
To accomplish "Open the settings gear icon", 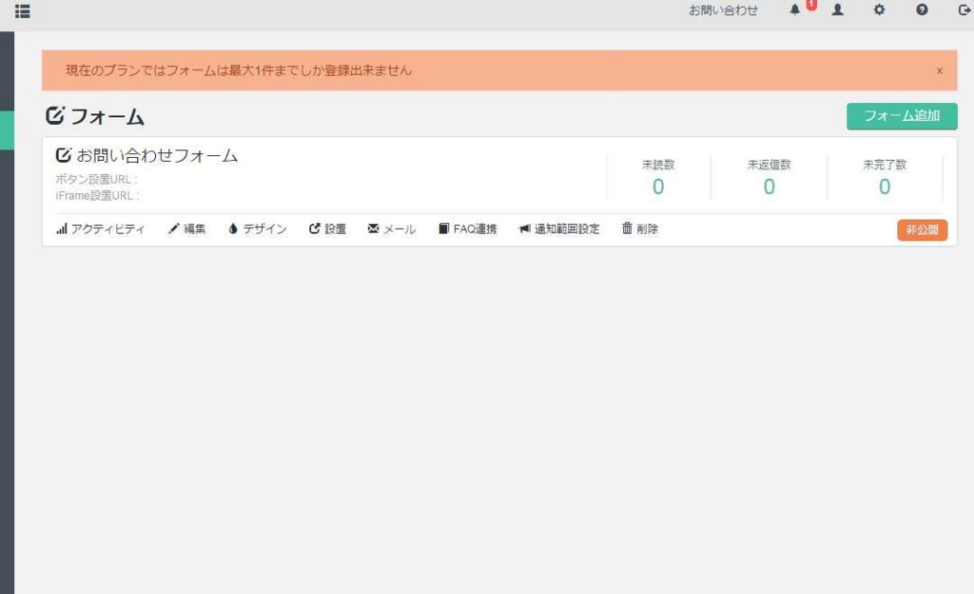I will pyautogui.click(x=879, y=10).
